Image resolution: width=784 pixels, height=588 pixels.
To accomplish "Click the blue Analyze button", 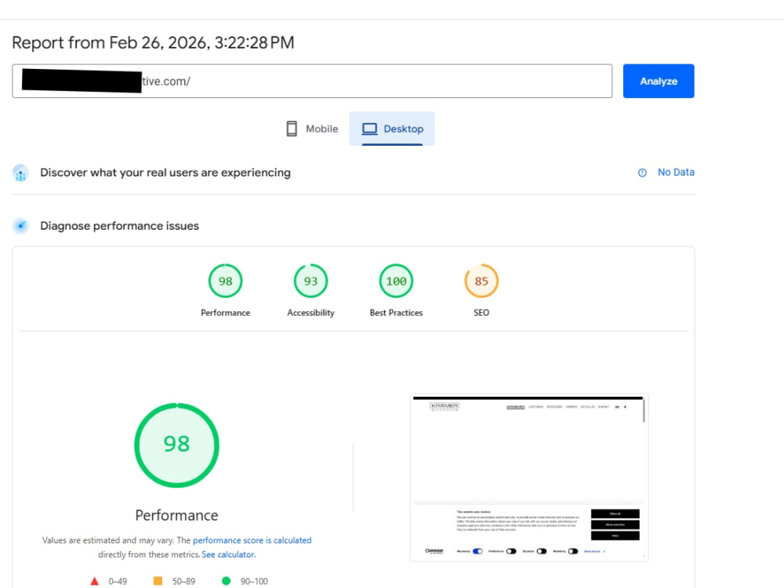I will pyautogui.click(x=659, y=81).
